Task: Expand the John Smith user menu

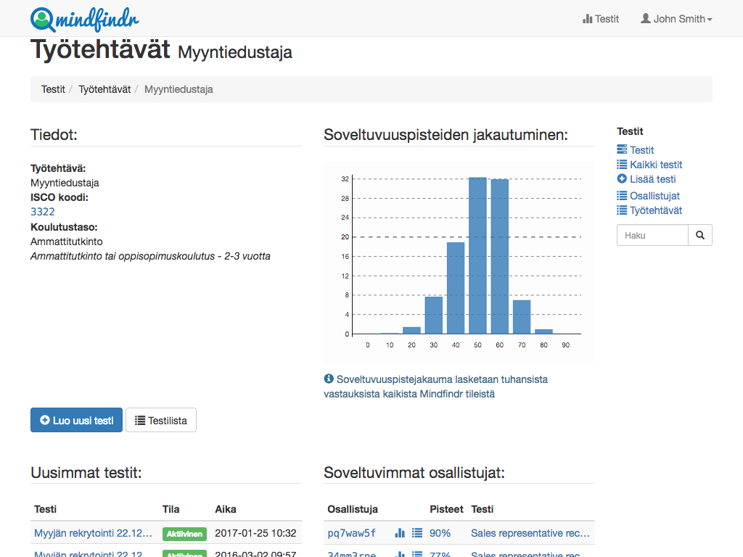Action: 677,19
